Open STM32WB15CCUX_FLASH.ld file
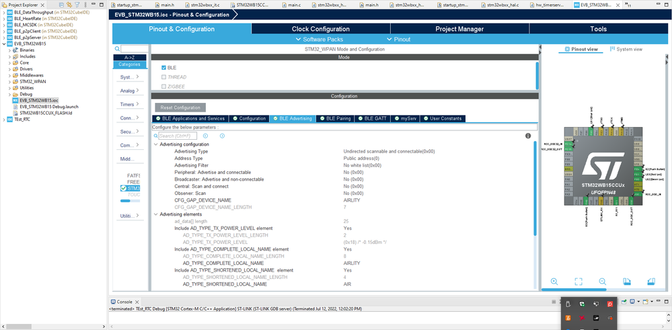 tap(46, 113)
